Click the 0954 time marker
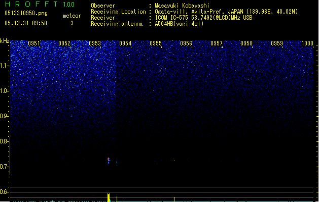This screenshot has height=202, width=319. pos(125,43)
